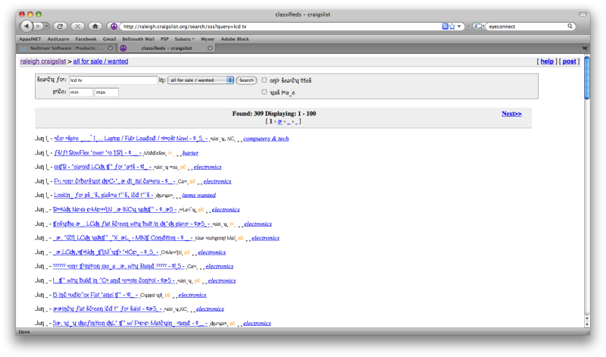Open the MINT Condition LCD listing
606x357 pixels.
(x=123, y=238)
